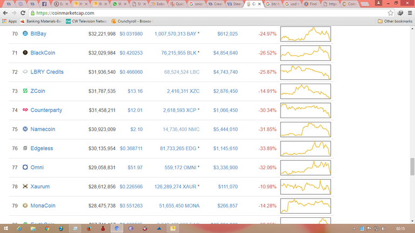The height and width of the screenshot is (233, 415).
Task: Bookmark this page with the star icon
Action: [x=390, y=13]
